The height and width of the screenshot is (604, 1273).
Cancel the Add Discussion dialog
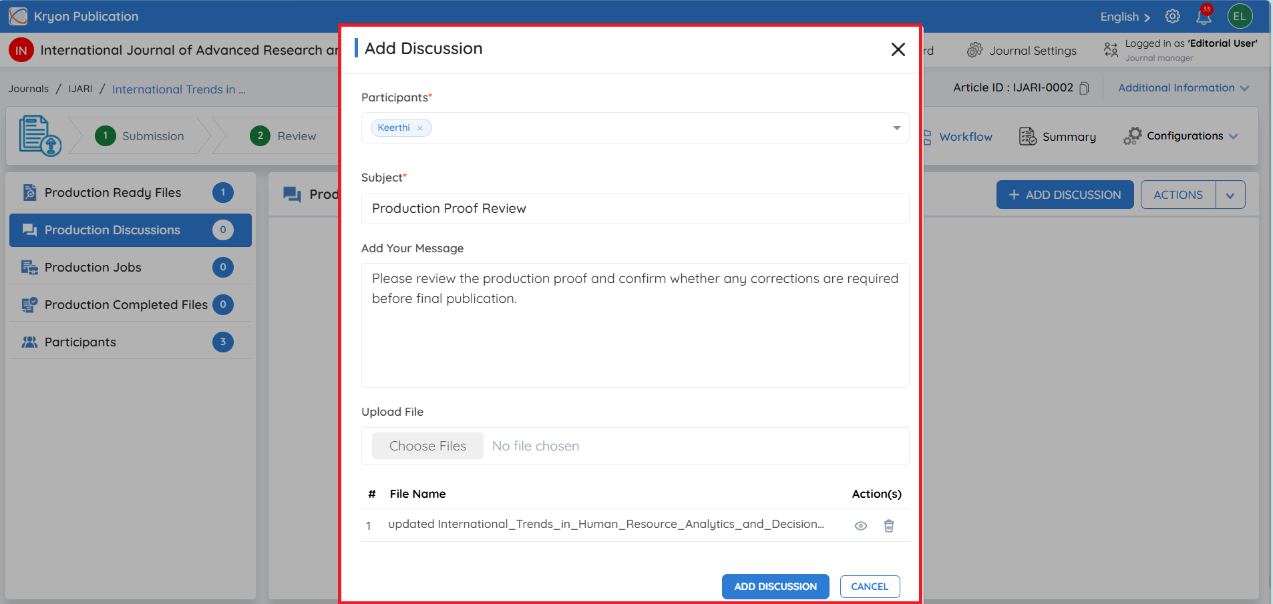pos(870,587)
